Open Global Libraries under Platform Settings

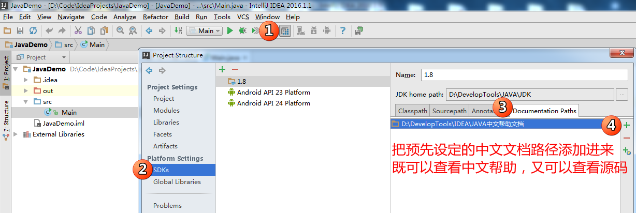coord(177,181)
